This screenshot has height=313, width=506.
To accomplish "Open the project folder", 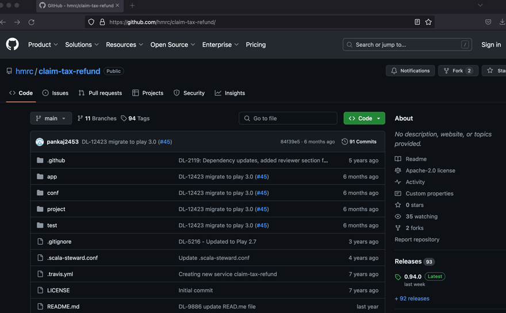I will tap(56, 209).
